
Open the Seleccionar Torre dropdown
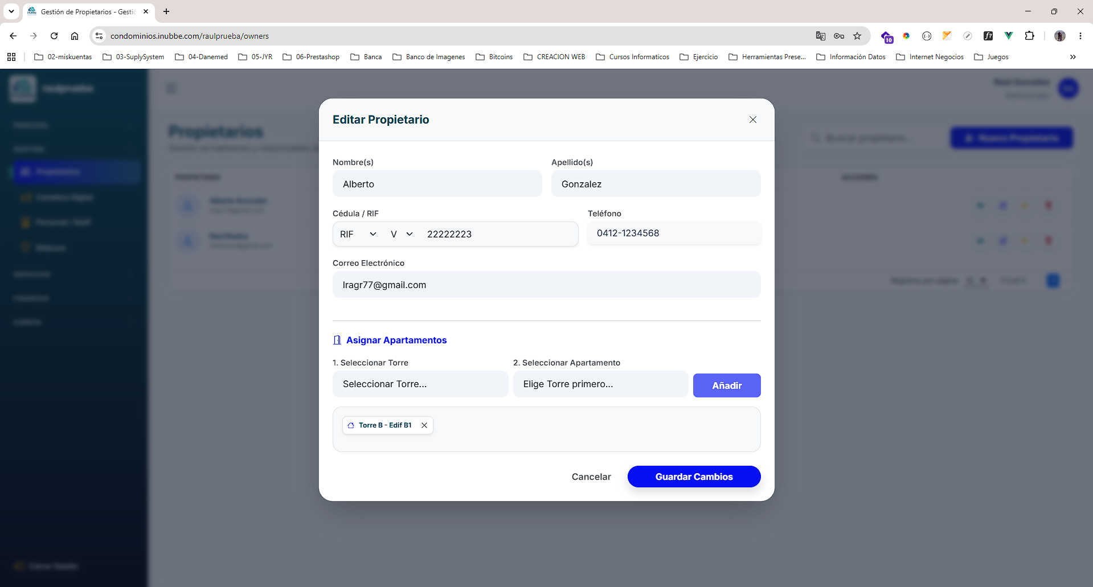pos(420,384)
